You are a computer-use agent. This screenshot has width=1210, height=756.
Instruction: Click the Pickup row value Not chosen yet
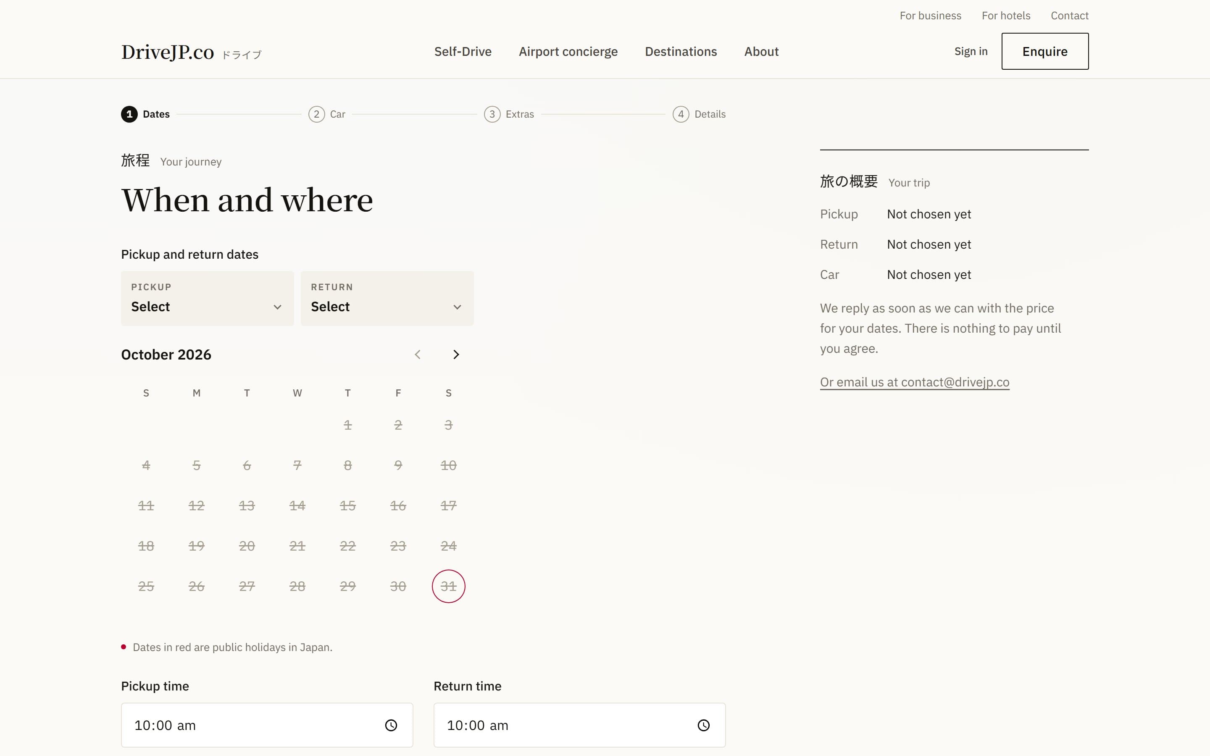(929, 215)
